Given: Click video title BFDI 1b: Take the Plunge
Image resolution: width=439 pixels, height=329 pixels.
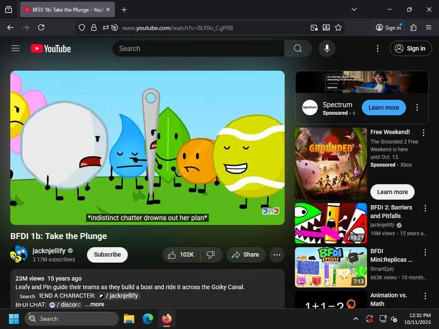Looking at the screenshot, I should point(58,236).
